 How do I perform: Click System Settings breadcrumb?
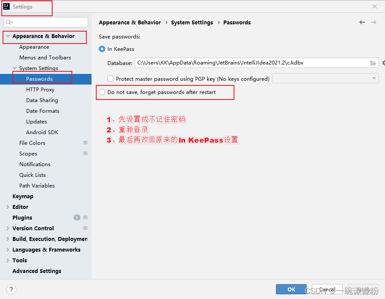[192, 23]
